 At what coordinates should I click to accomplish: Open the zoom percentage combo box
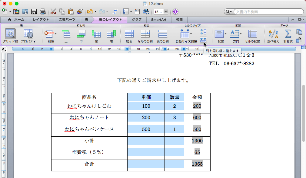[161, 12]
